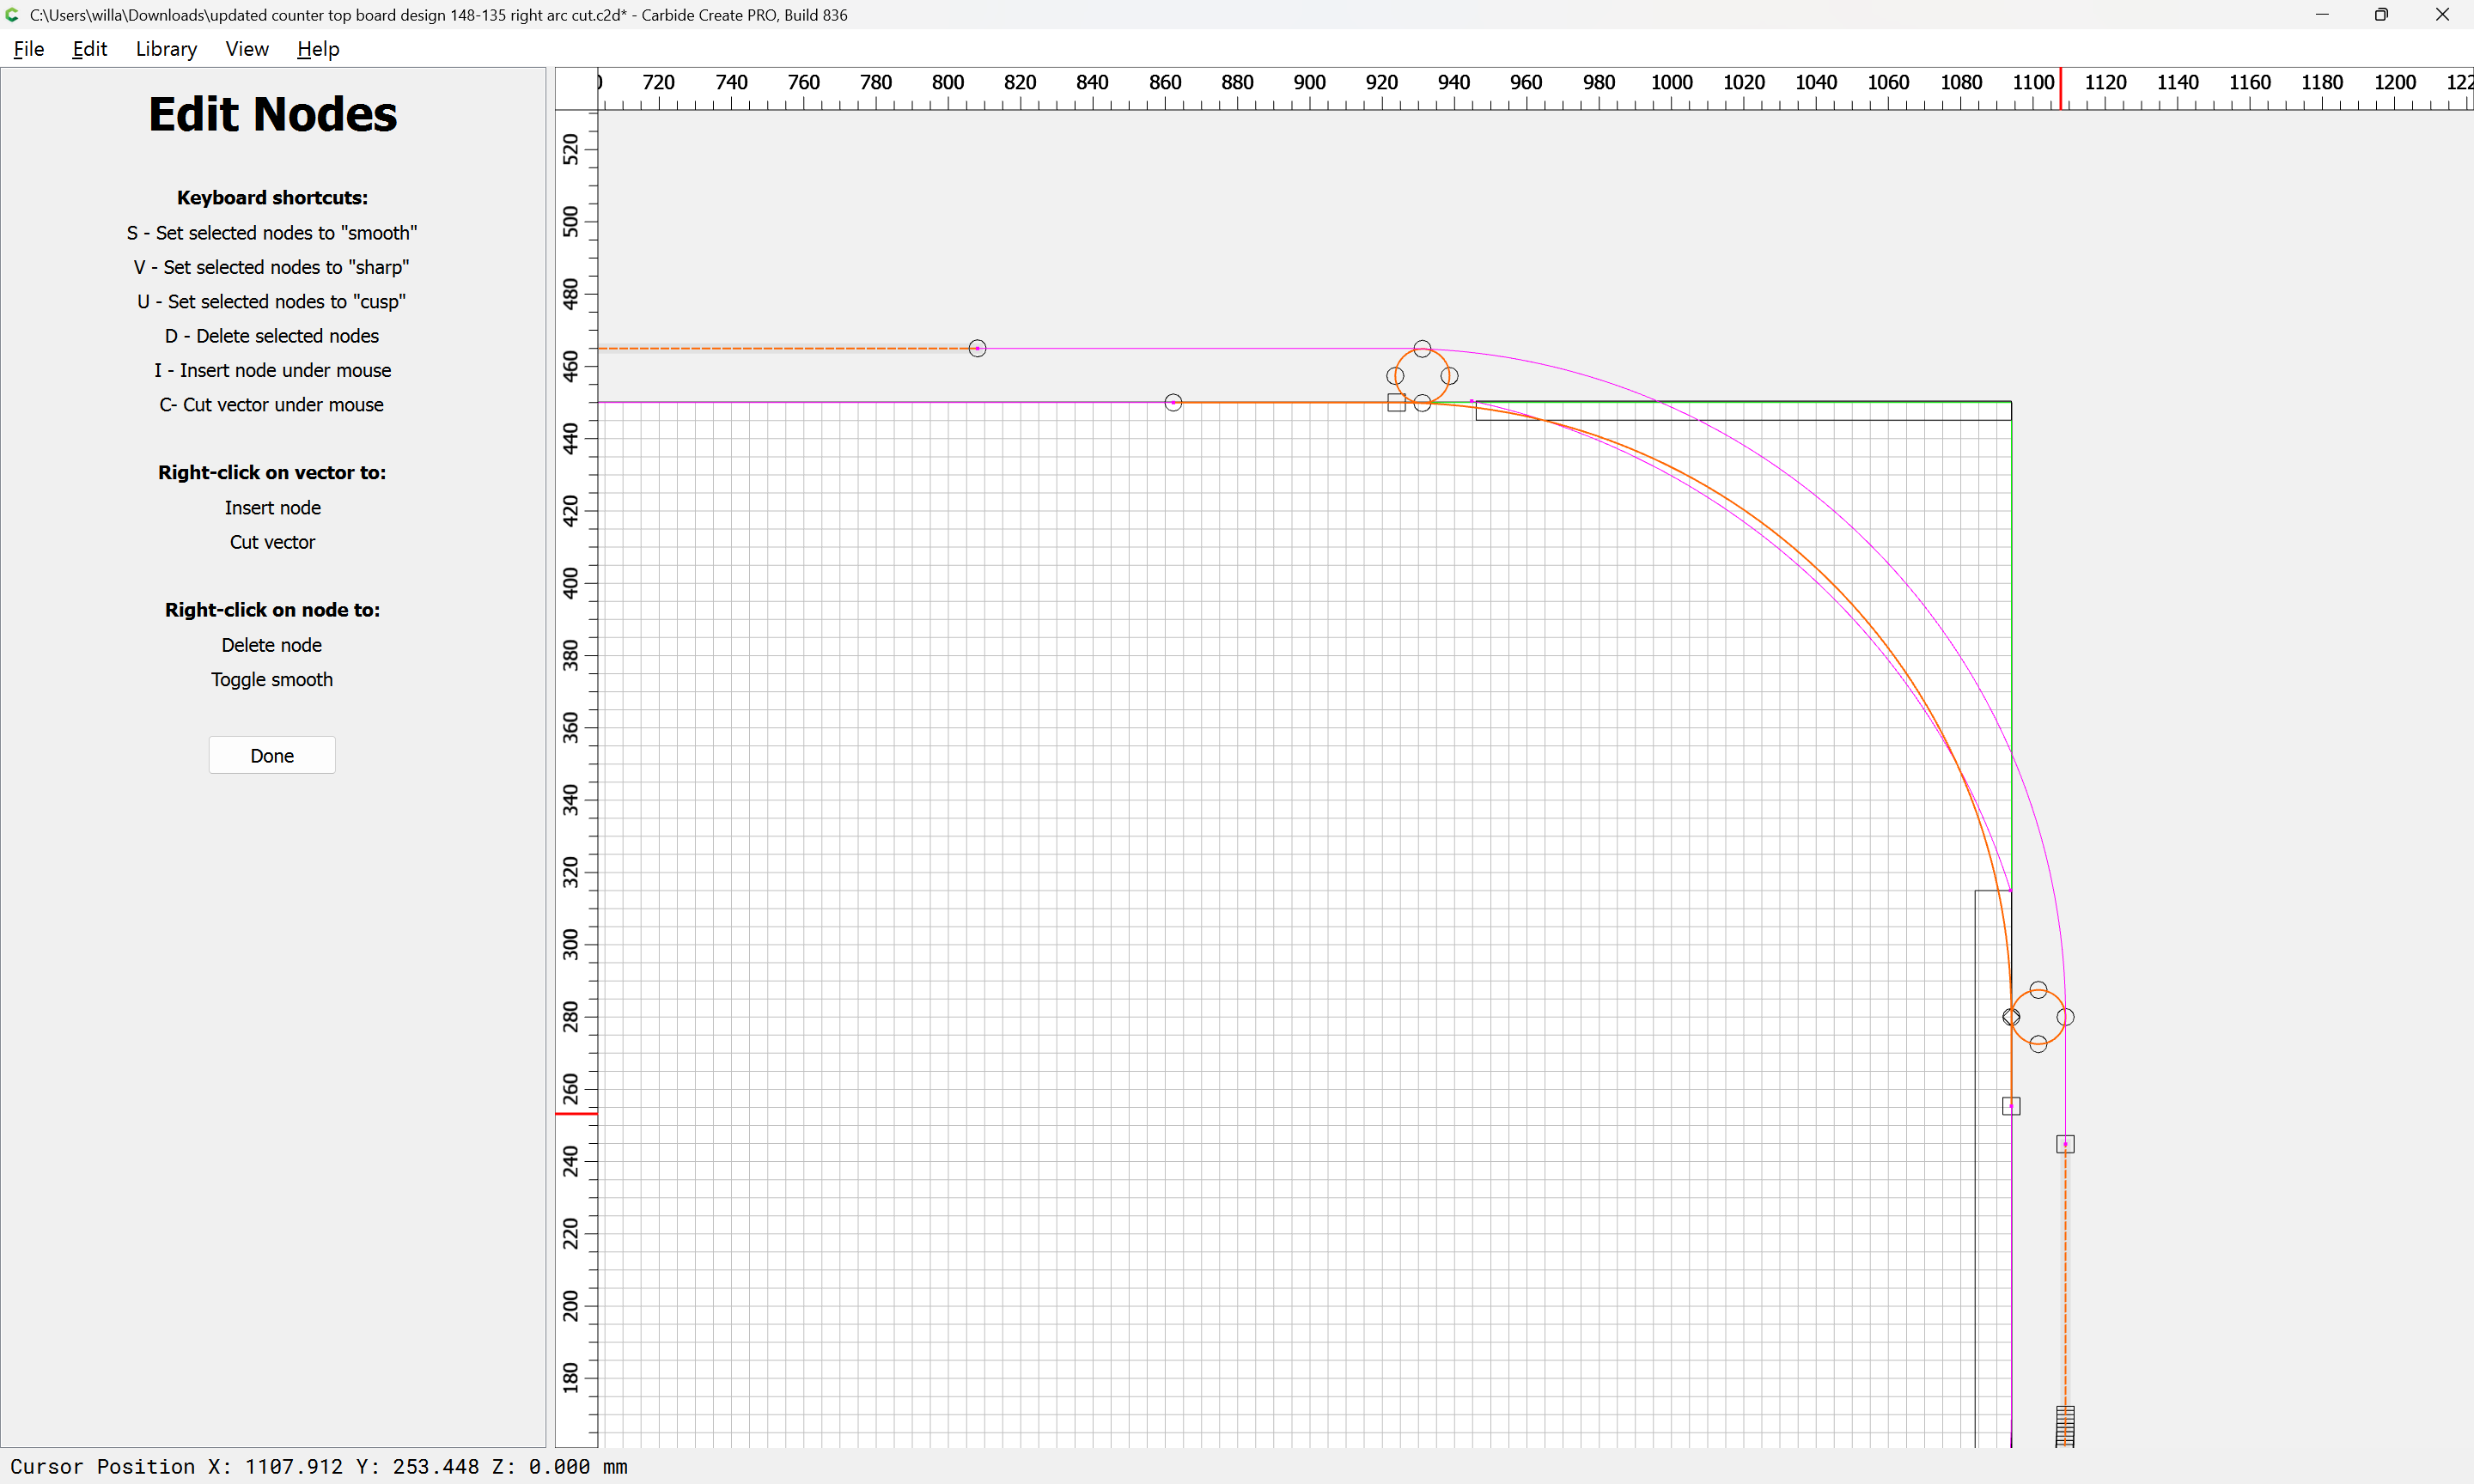Open the Library menu

(x=166, y=49)
